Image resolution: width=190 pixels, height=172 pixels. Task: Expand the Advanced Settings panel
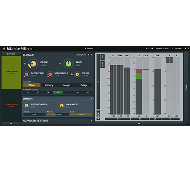pyautogui.click(x=36, y=121)
